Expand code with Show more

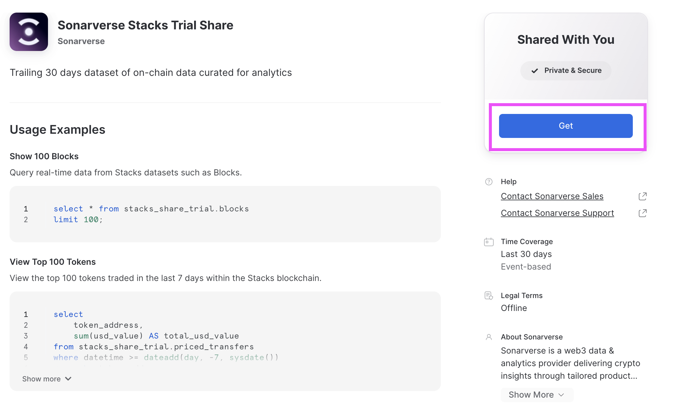click(x=42, y=379)
